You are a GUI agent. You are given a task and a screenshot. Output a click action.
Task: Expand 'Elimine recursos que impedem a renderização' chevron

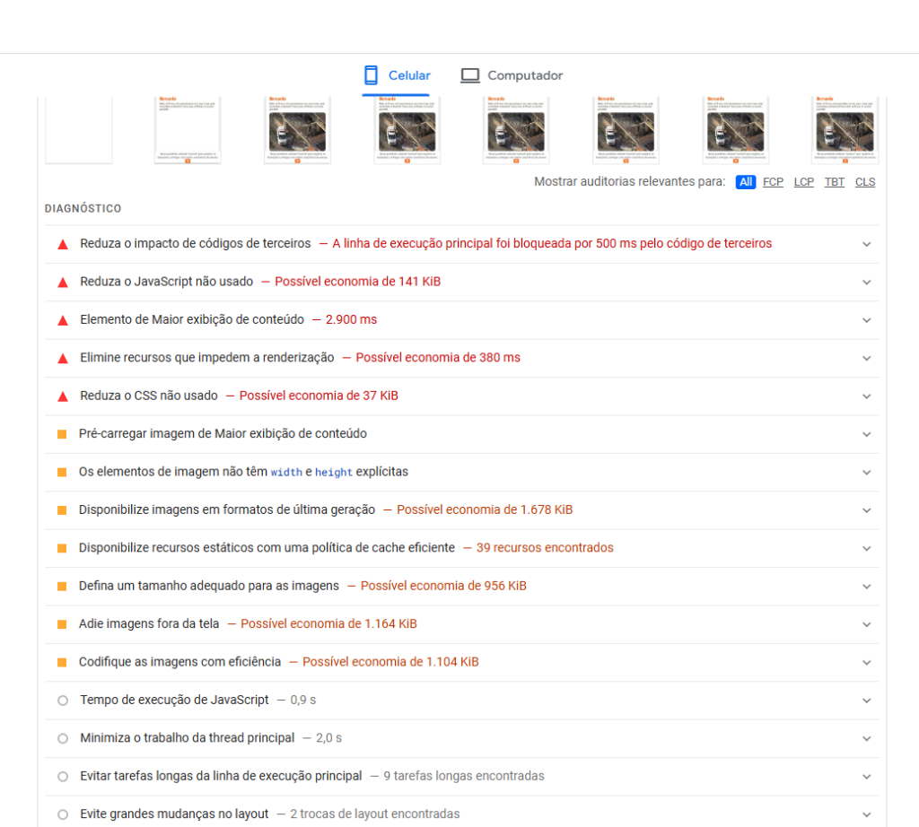(x=867, y=359)
